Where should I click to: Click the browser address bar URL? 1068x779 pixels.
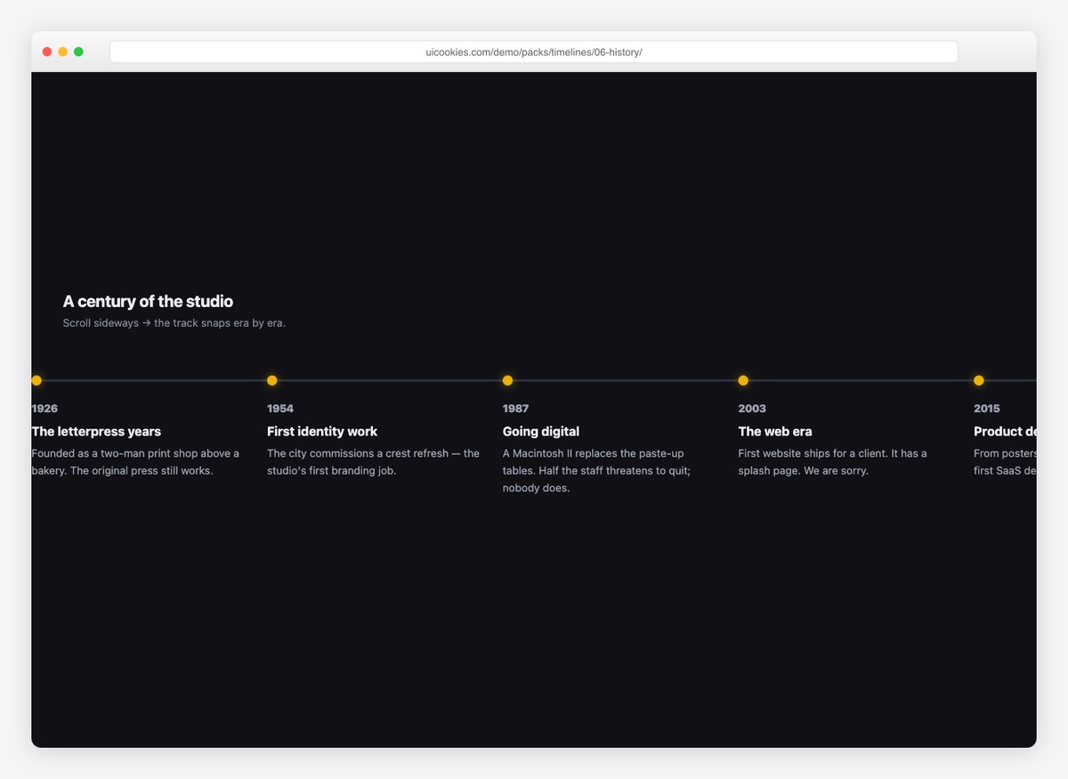[534, 53]
